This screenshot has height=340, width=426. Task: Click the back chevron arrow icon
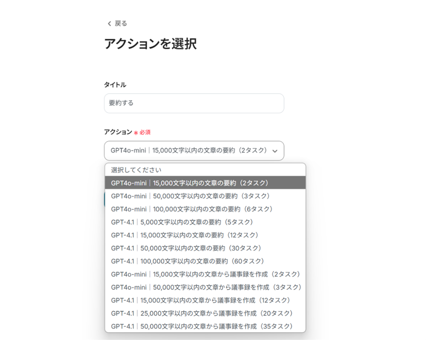pyautogui.click(x=109, y=24)
